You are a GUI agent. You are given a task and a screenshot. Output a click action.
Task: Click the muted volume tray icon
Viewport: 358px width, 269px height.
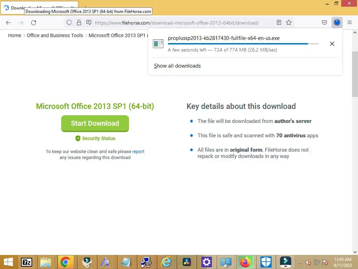(x=308, y=262)
